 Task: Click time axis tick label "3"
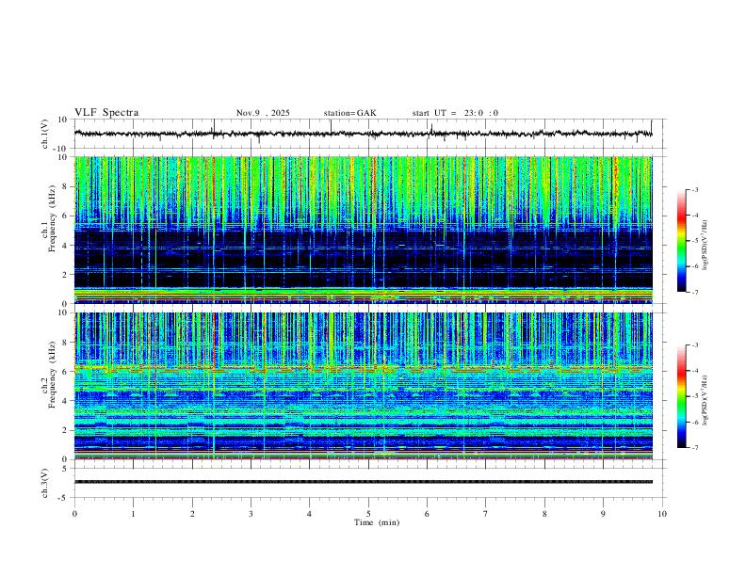[251, 514]
